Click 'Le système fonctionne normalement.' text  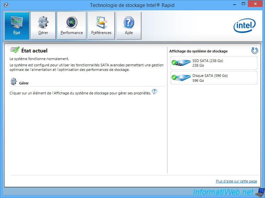pos(39,59)
